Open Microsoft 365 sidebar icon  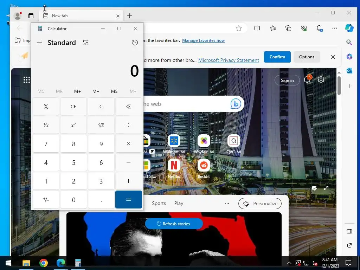click(349, 57)
